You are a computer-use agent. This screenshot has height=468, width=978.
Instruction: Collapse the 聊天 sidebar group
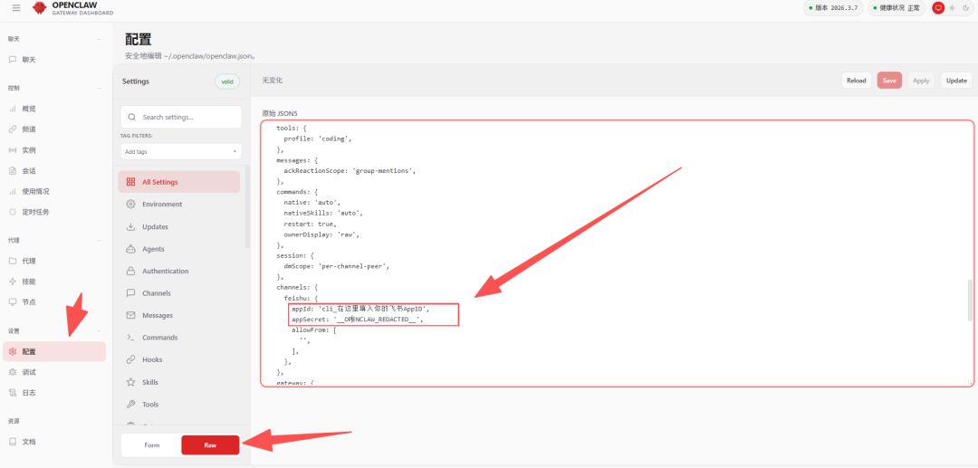(99, 39)
